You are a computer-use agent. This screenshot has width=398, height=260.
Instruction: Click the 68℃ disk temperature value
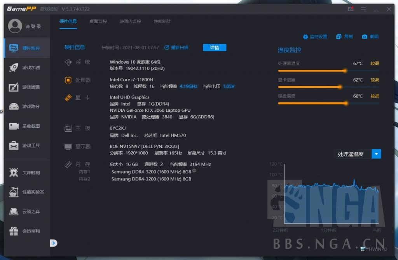358,96
